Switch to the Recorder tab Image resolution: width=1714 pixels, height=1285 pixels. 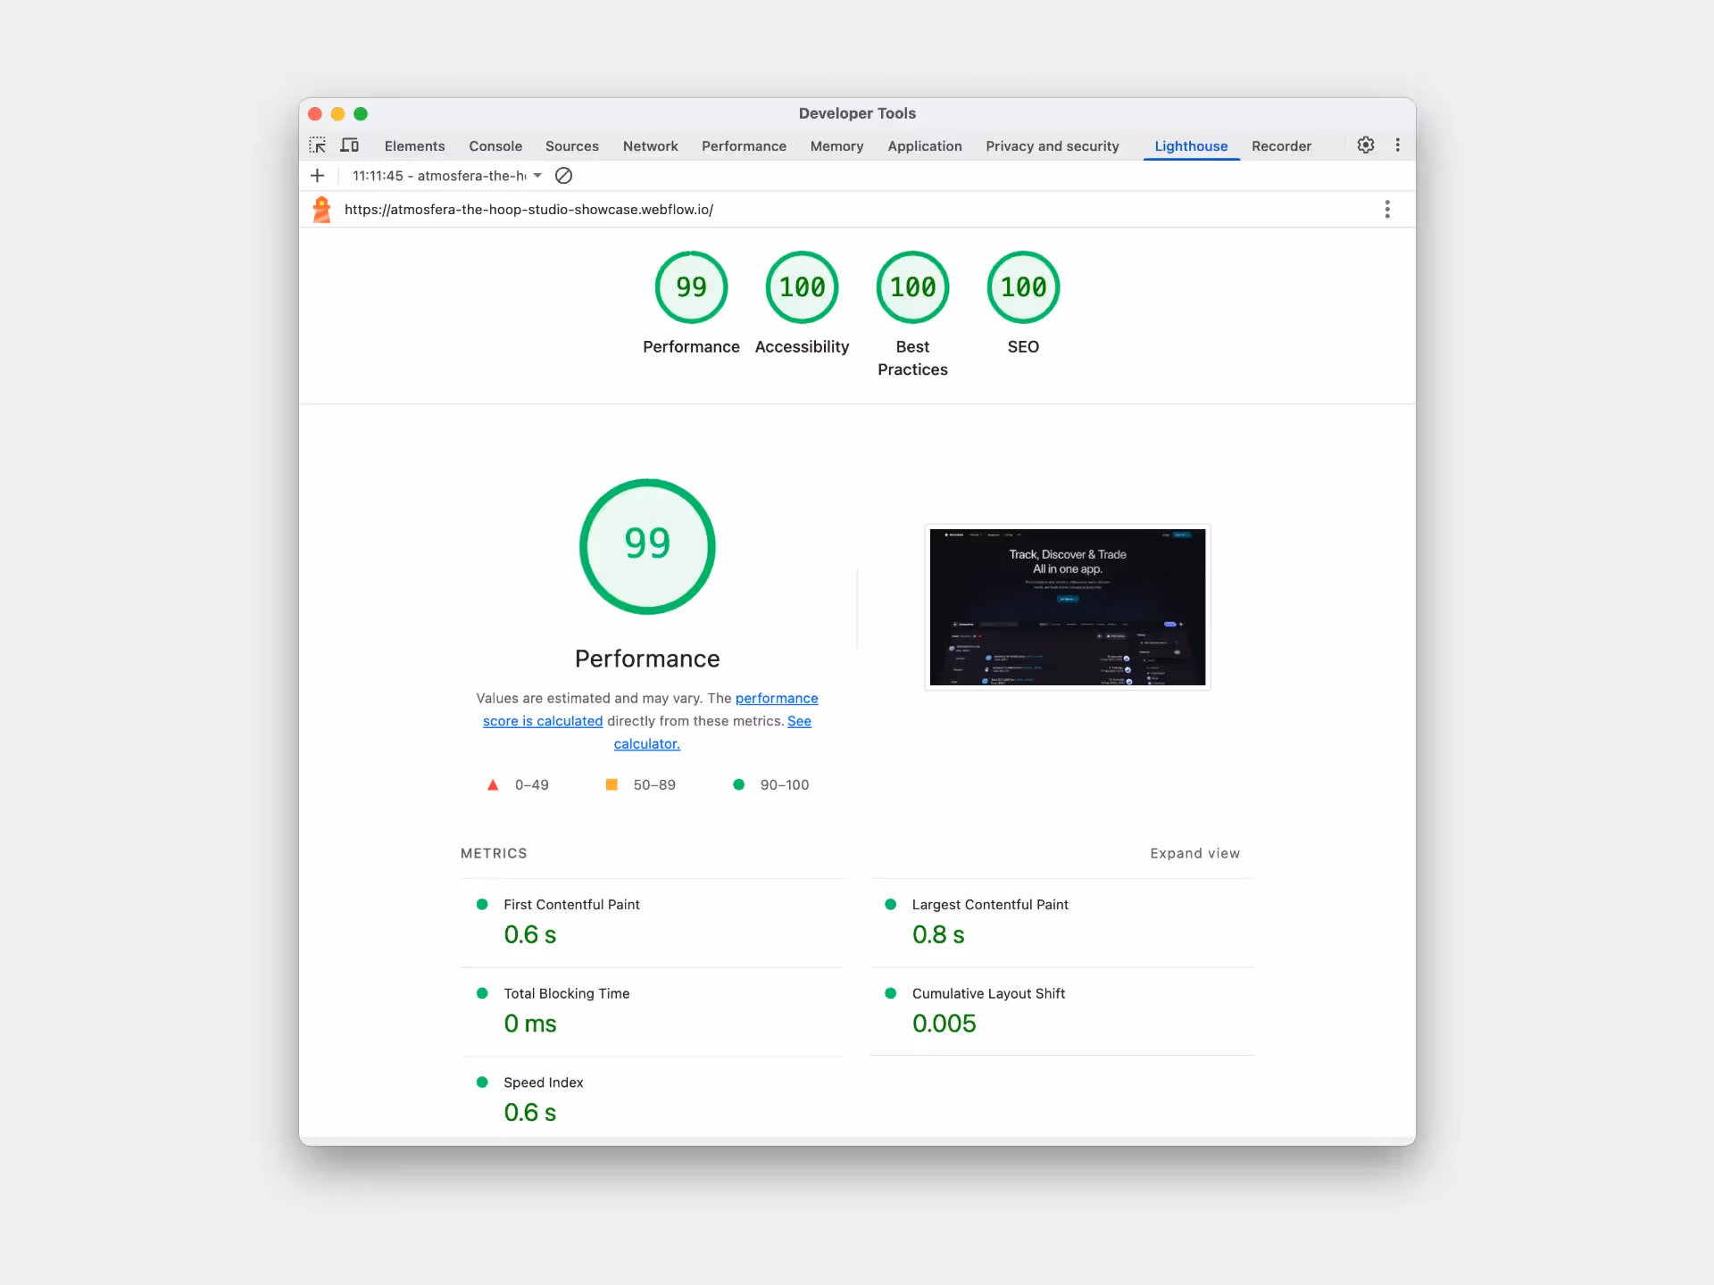click(1281, 145)
